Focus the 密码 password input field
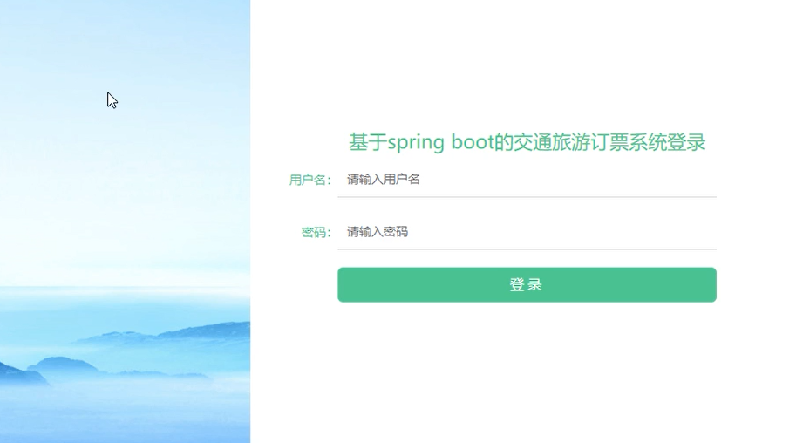803x443 pixels. point(527,232)
